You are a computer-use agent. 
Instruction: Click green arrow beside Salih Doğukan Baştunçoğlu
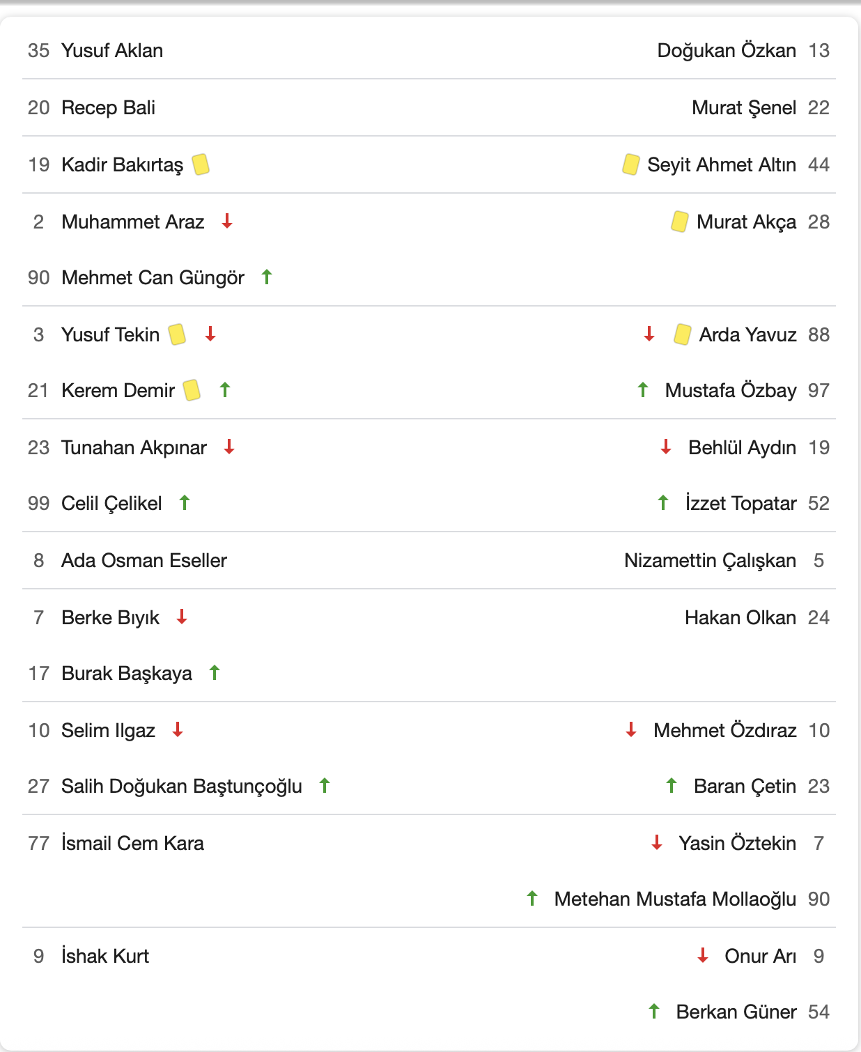coord(325,786)
